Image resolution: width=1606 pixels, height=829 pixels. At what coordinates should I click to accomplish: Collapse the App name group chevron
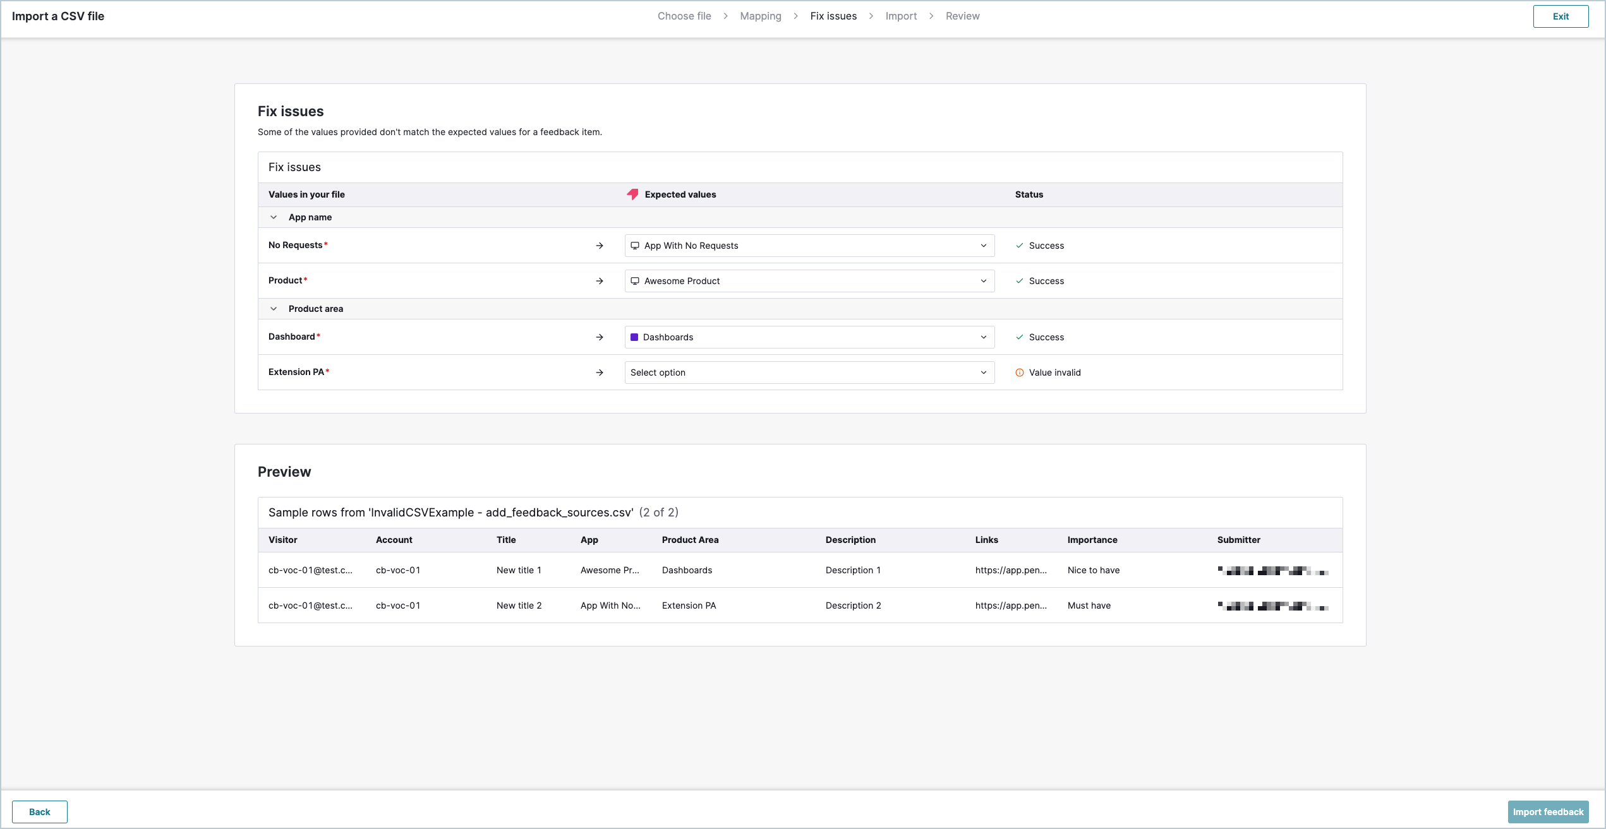click(x=274, y=217)
